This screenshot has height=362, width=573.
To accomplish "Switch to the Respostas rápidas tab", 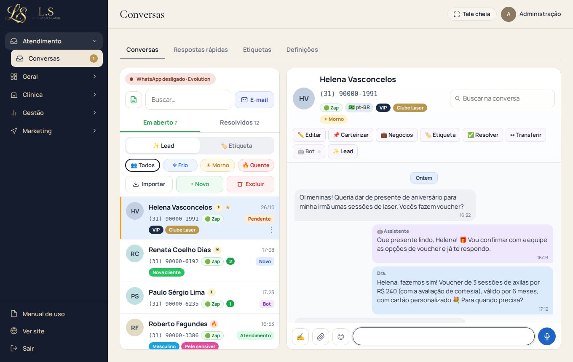I will tap(201, 50).
